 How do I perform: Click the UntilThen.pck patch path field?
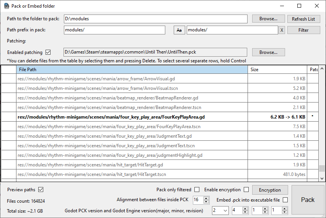click(x=155, y=52)
